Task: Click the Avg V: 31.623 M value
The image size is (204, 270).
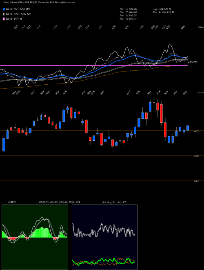Action: click(162, 9)
